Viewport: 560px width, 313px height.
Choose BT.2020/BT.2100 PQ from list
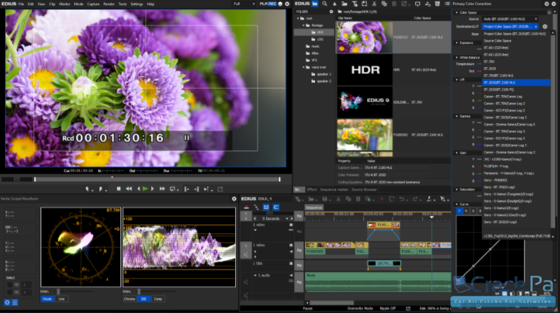[x=516, y=89]
